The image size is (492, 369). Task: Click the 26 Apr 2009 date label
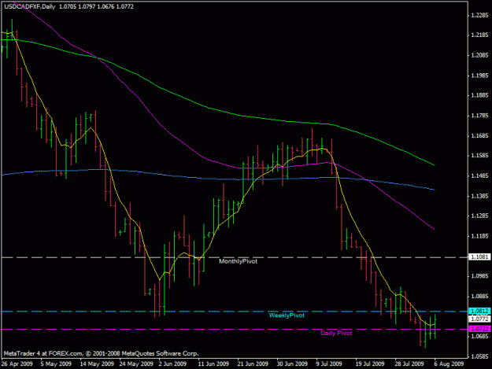17,364
